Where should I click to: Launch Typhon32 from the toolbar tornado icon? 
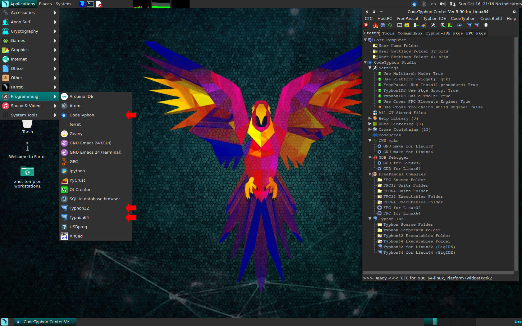[x=469, y=25]
